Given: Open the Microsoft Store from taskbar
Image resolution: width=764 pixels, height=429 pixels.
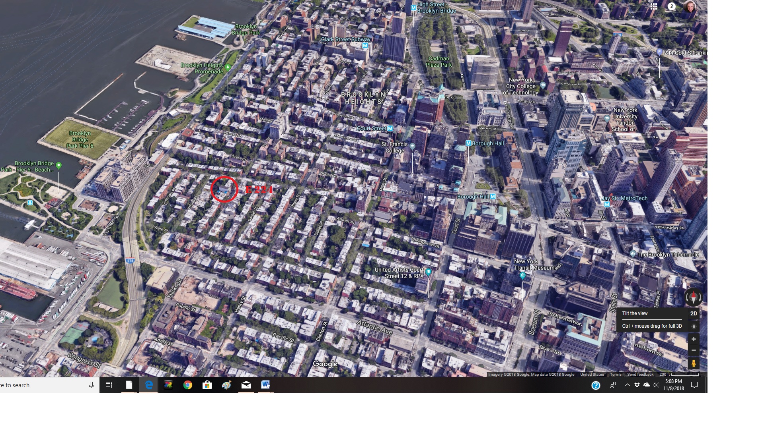Looking at the screenshot, I should (207, 385).
